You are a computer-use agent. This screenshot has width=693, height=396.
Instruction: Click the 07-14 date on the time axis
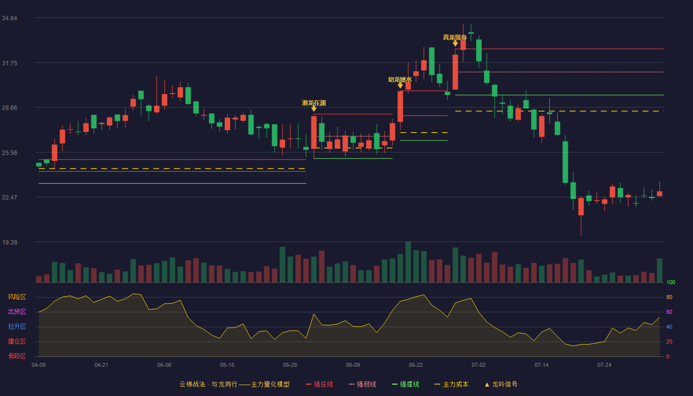tap(542, 365)
